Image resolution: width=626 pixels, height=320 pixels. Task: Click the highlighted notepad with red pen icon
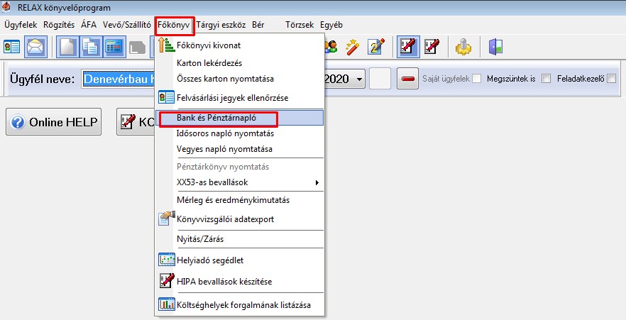pyautogui.click(x=408, y=47)
